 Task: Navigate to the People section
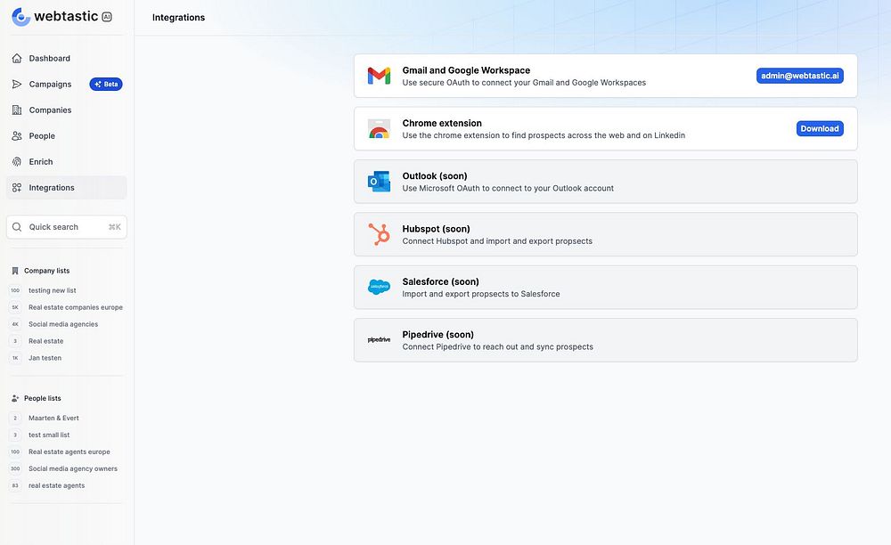pos(67,135)
